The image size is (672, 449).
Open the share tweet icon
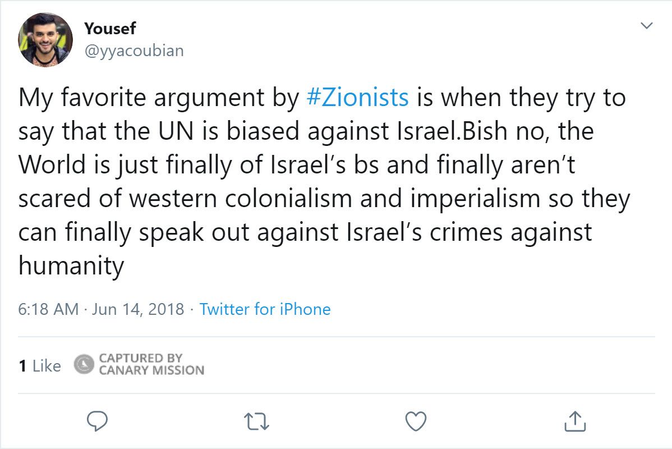(574, 420)
